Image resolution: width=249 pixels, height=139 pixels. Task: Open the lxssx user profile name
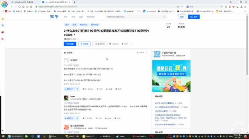pyautogui.click(x=73, y=96)
